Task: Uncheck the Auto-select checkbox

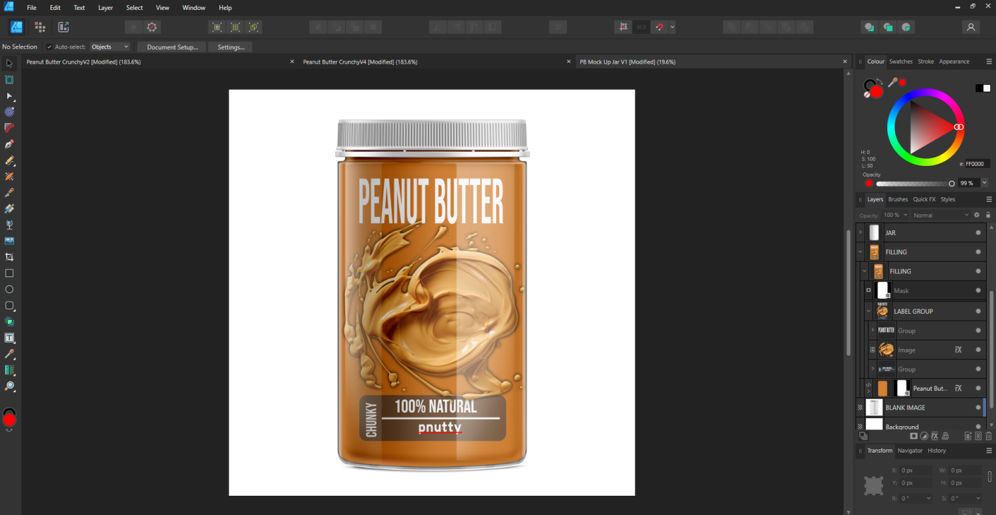Action: [48, 46]
